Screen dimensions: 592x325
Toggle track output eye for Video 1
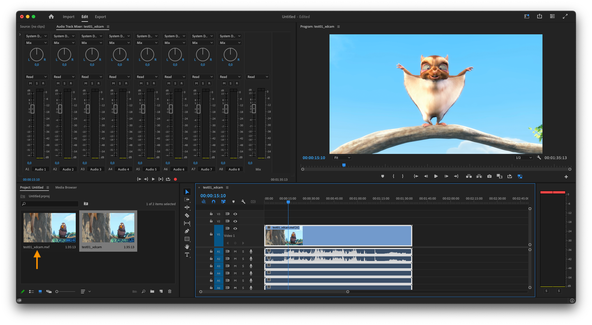(235, 228)
